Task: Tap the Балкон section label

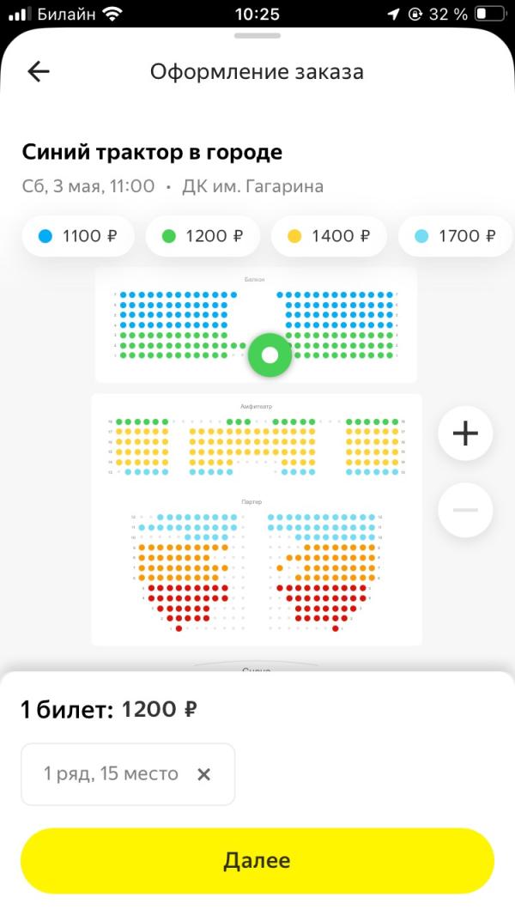Action: coord(256,280)
